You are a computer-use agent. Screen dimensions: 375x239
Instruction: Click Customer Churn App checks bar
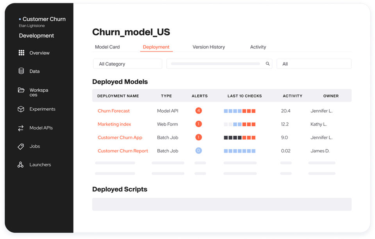[239, 138]
